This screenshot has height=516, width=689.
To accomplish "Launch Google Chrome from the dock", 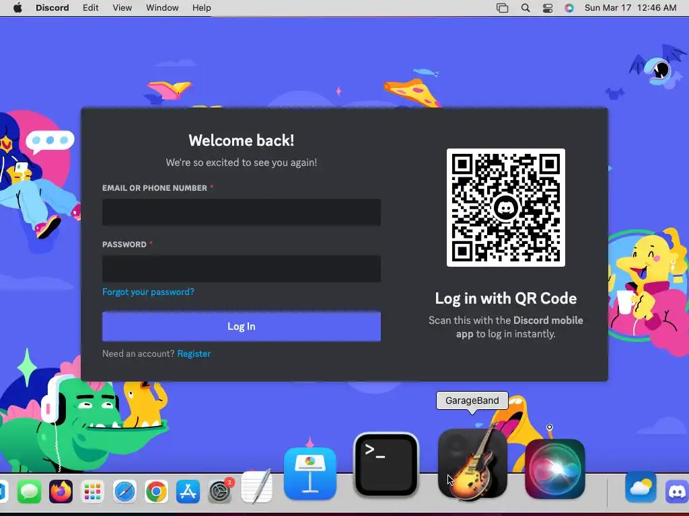I will pos(156,491).
